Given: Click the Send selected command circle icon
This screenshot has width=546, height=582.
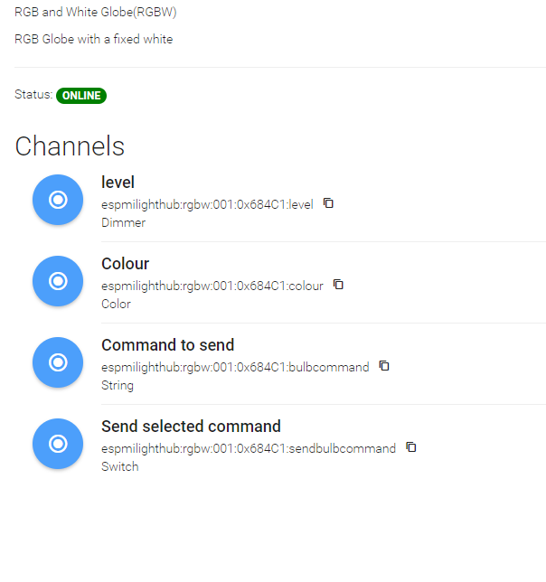Looking at the screenshot, I should tap(58, 444).
